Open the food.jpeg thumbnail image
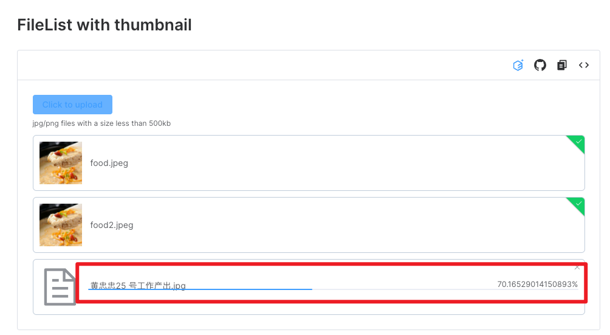This screenshot has width=610, height=335. coord(61,163)
